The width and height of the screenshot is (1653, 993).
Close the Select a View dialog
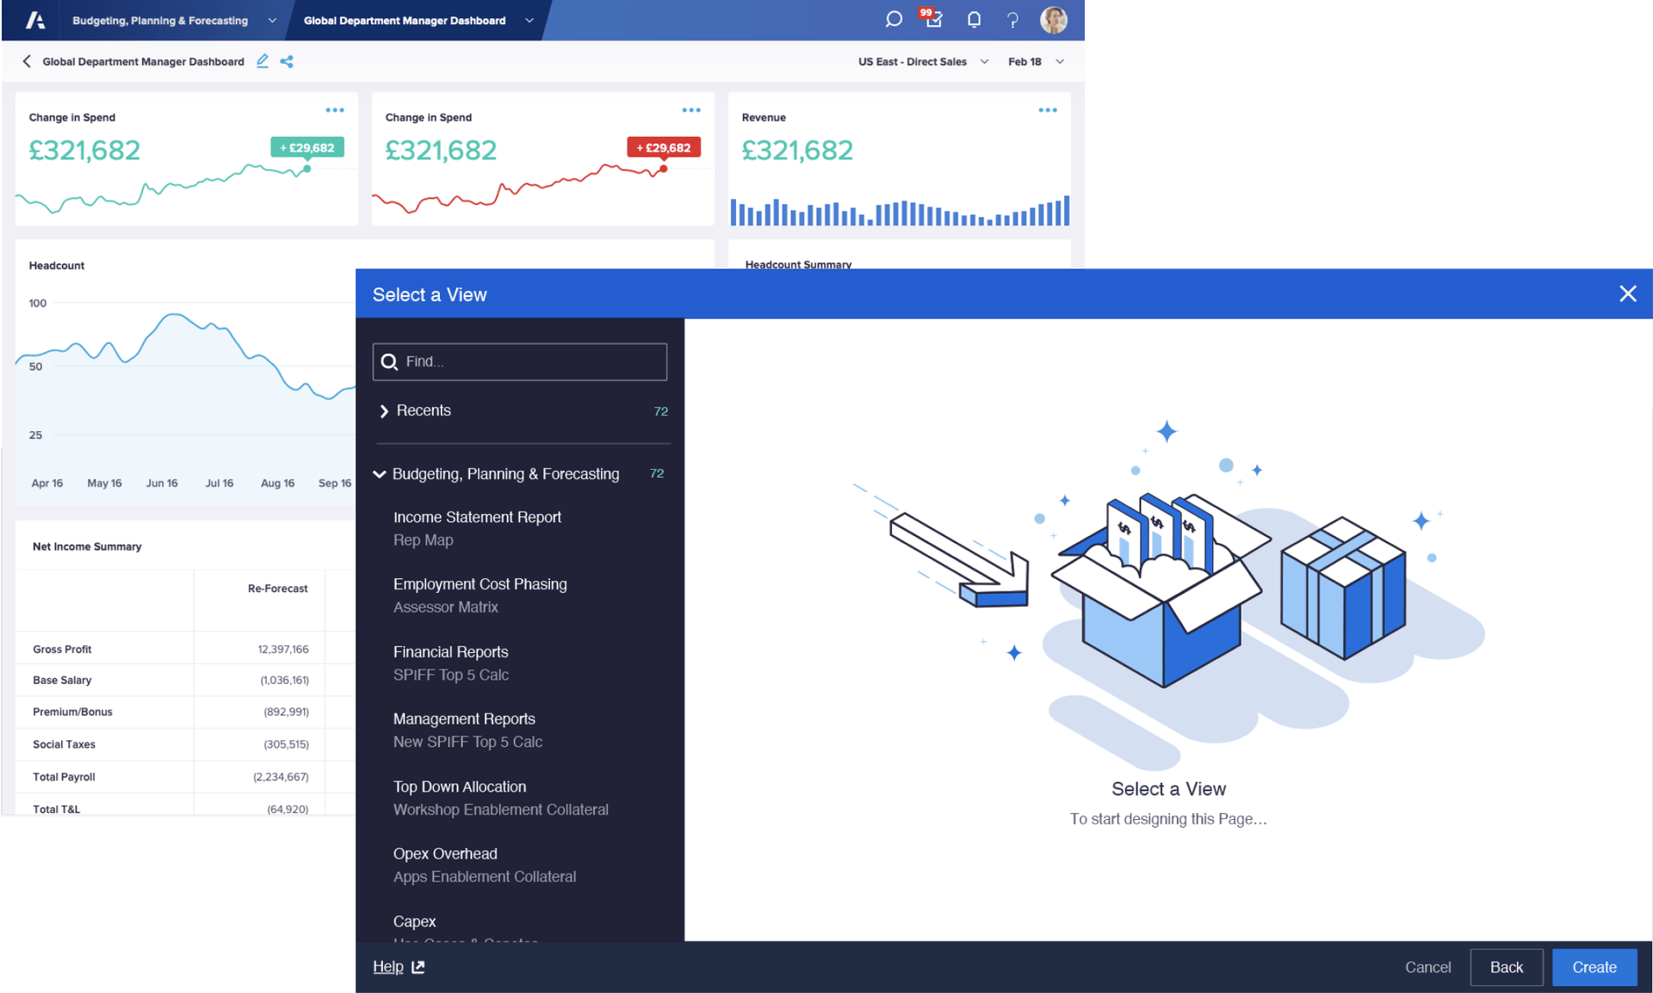pos(1627,294)
